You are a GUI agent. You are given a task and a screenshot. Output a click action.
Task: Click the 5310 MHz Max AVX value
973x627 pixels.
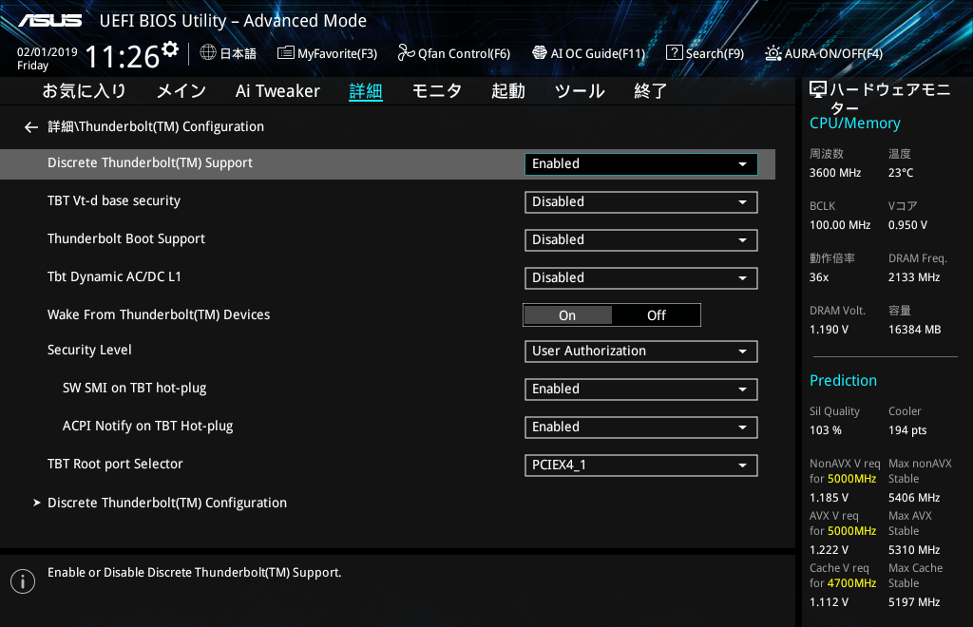pos(913,549)
